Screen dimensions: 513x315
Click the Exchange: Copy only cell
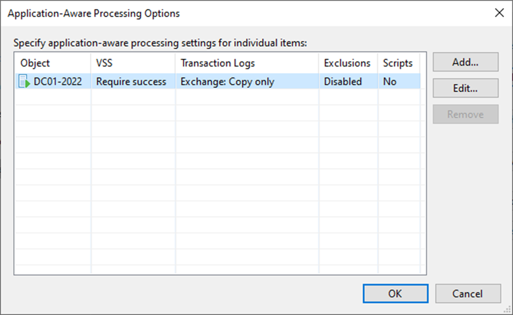click(227, 82)
